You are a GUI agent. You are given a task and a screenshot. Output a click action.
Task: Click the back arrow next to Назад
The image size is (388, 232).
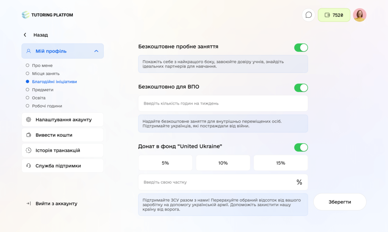coord(25,35)
